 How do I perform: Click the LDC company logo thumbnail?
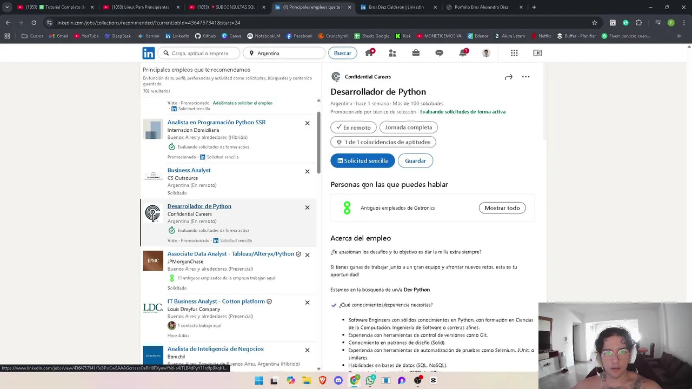coord(153,308)
